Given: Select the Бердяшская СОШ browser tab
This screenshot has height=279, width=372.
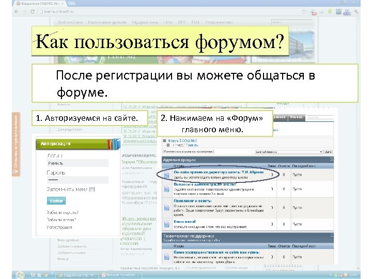Looking at the screenshot, I should (40, 4).
